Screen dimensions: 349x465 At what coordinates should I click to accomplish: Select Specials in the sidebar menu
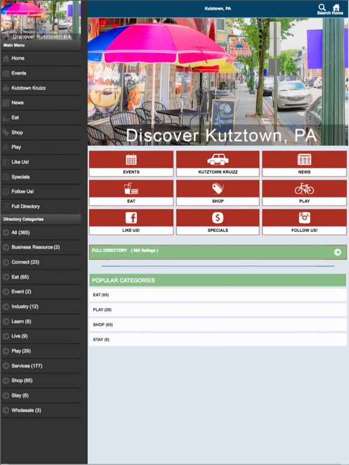pos(41,177)
